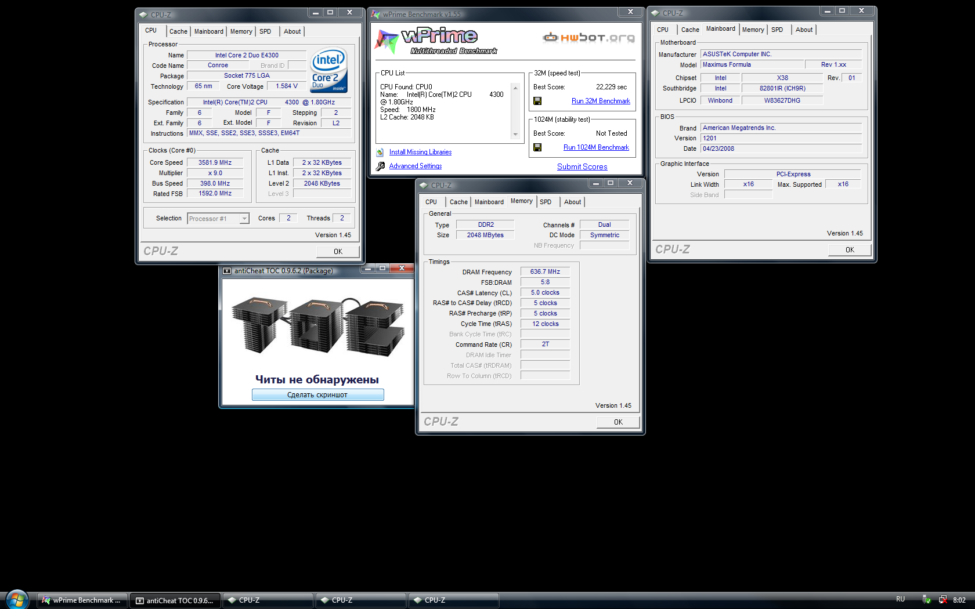Click Multiplier value x 9.0
This screenshot has height=609, width=975.
pos(215,173)
